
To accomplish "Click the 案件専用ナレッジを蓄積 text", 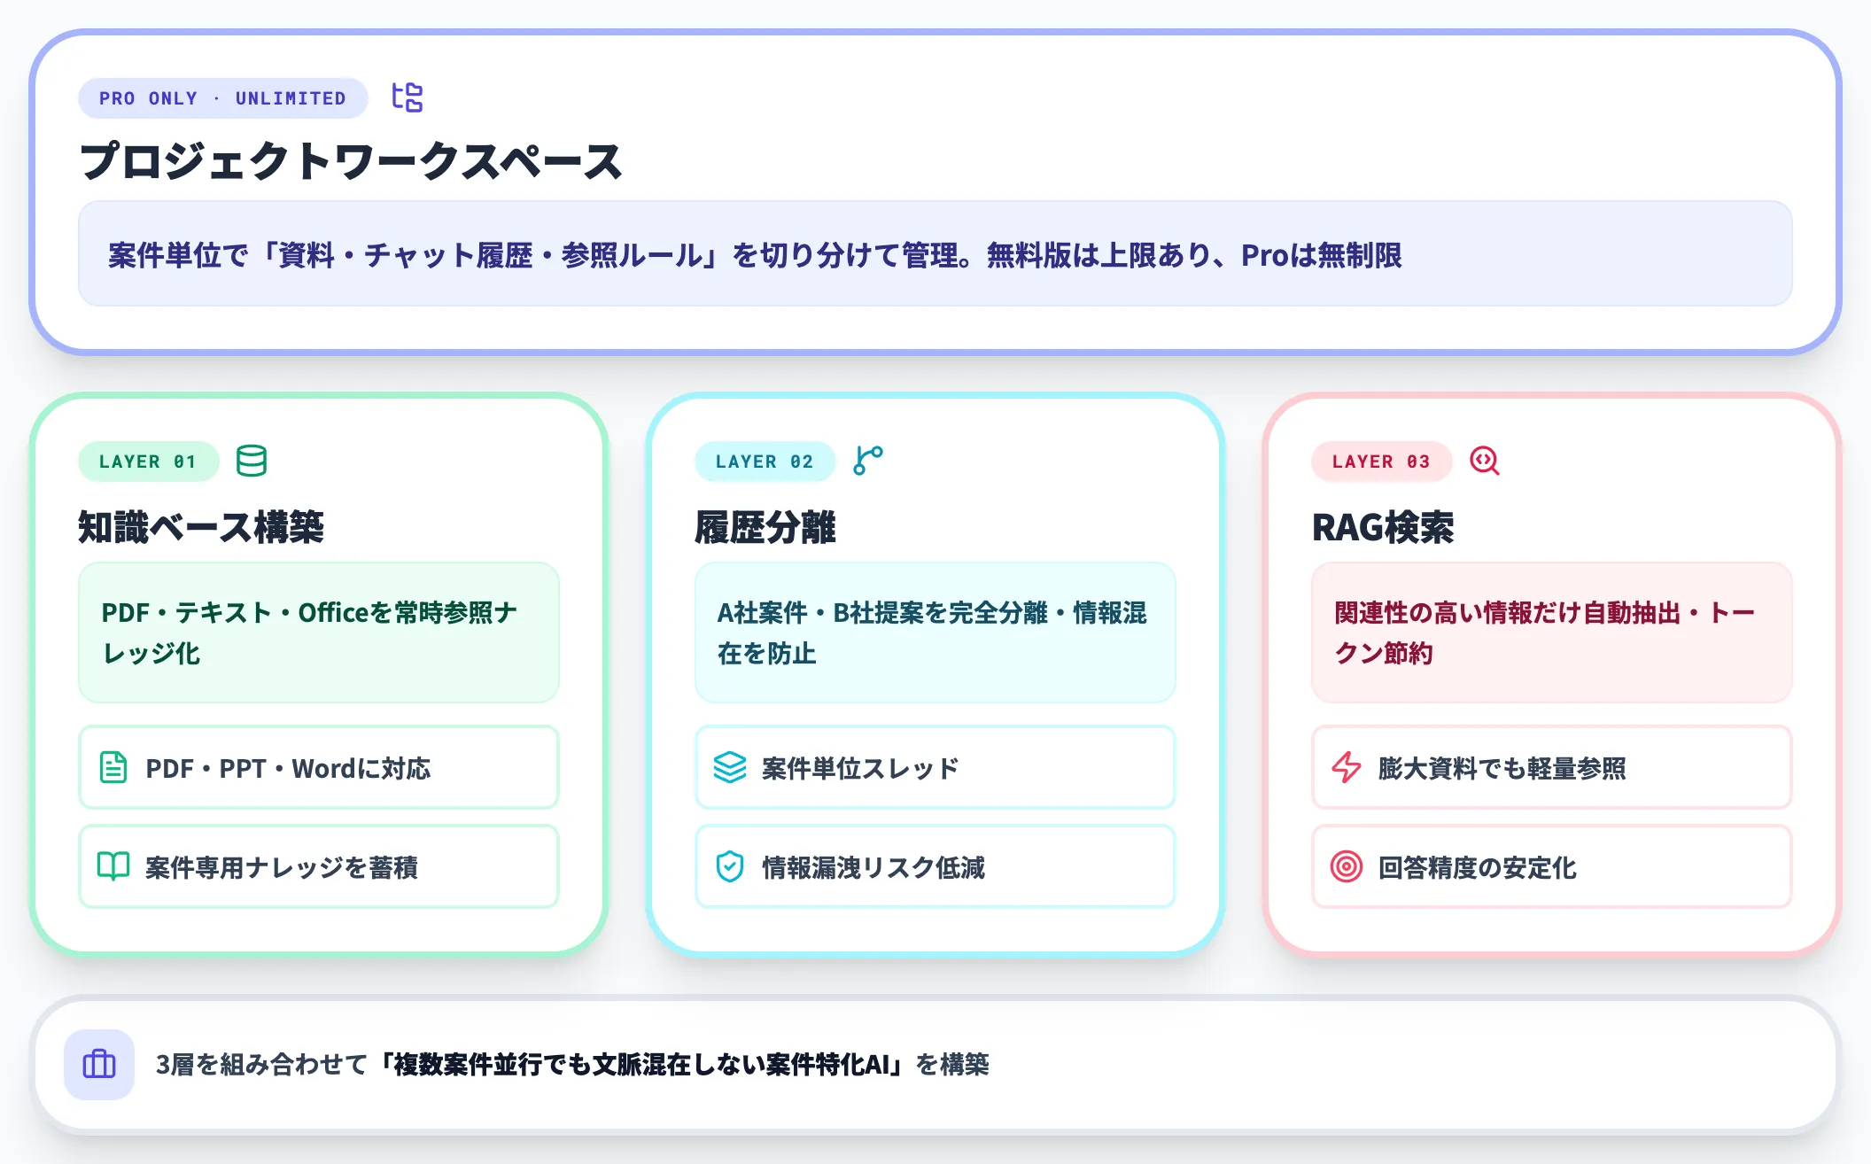I will (282, 867).
